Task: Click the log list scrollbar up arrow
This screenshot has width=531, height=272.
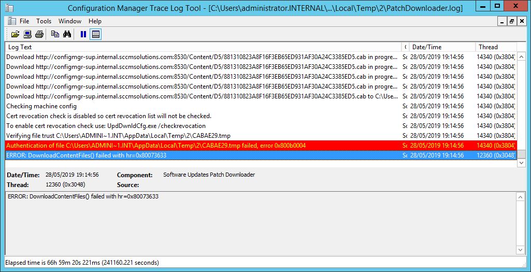Action: (x=521, y=56)
